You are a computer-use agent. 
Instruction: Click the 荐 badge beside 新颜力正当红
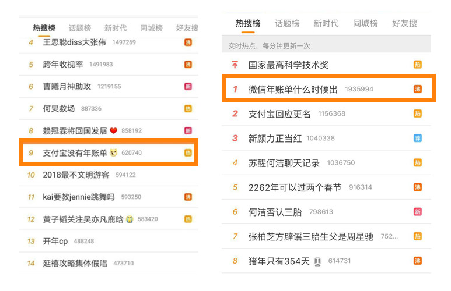pyautogui.click(x=418, y=139)
